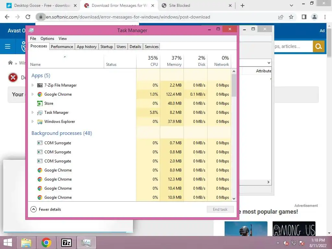Screen dimensions: 332x249
Task: Select the COM Surrogate row using 2.0 MB
Action: point(130,161)
